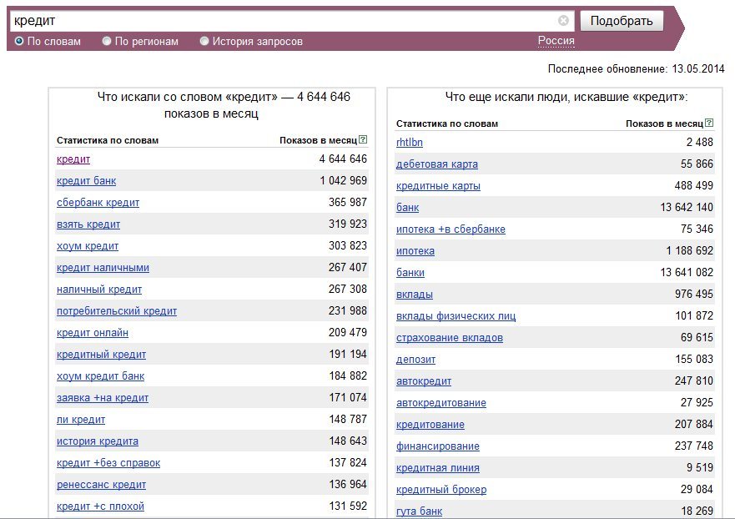735x519 pixels.
Task: Follow the 'автокредит' related query link
Action: (x=424, y=381)
